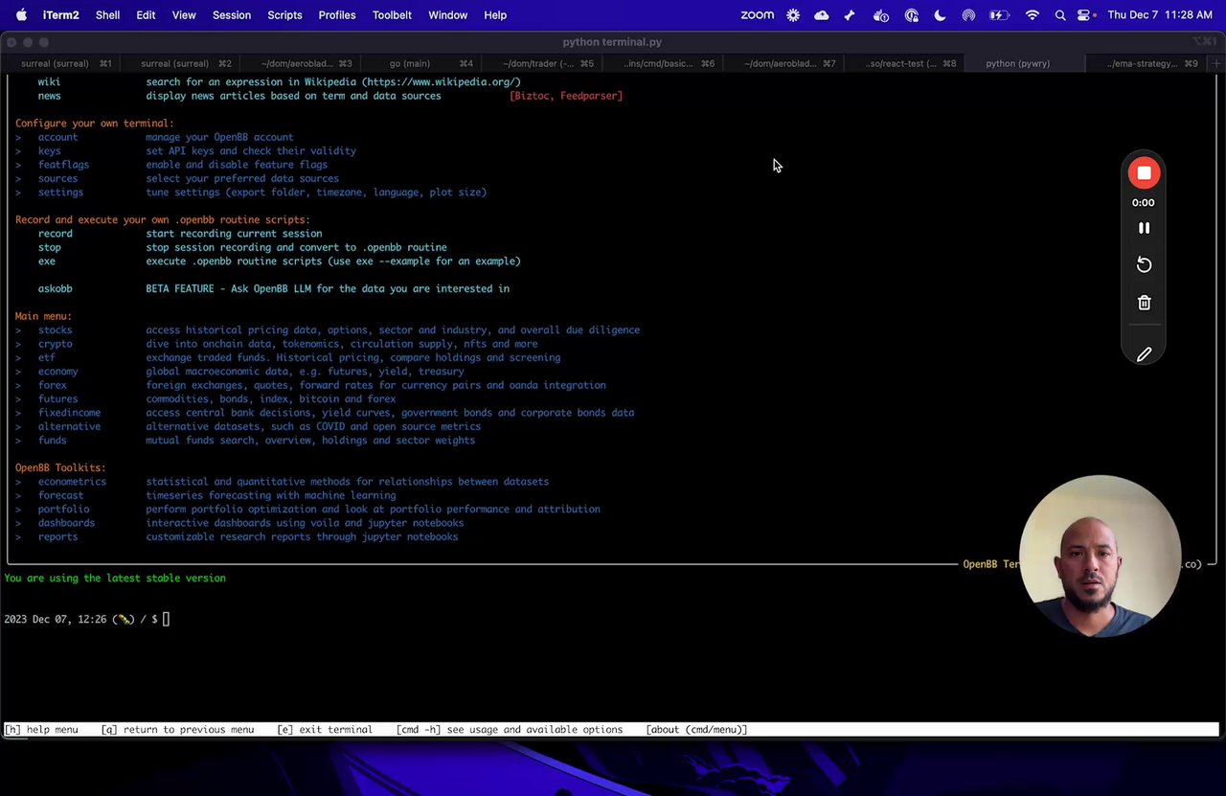
Task: Show battery status from menu bar
Action: pyautogui.click(x=999, y=15)
